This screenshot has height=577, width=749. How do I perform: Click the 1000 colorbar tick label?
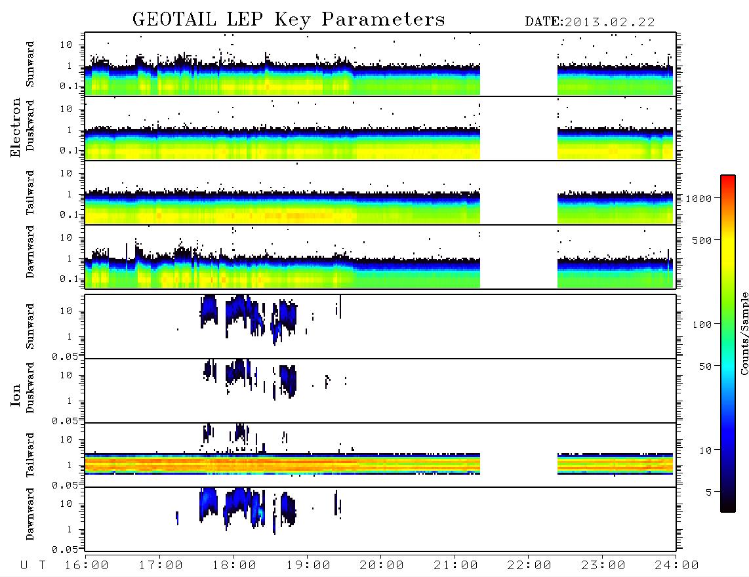pyautogui.click(x=698, y=198)
